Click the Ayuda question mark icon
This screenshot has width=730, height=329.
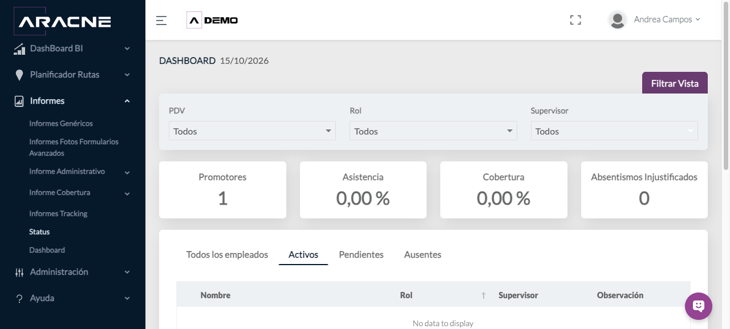[x=19, y=299]
